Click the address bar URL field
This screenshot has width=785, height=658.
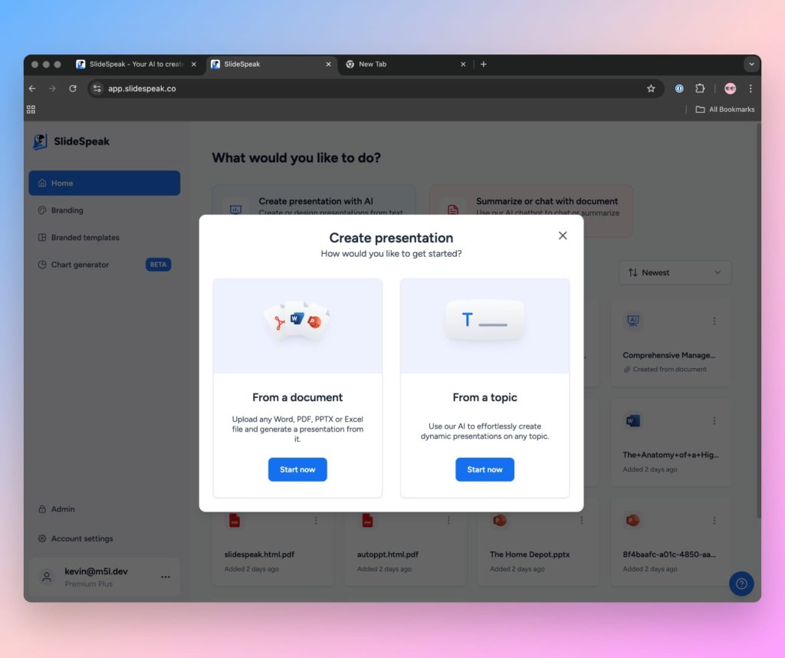[x=370, y=89]
